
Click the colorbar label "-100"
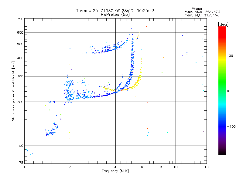click(231, 126)
